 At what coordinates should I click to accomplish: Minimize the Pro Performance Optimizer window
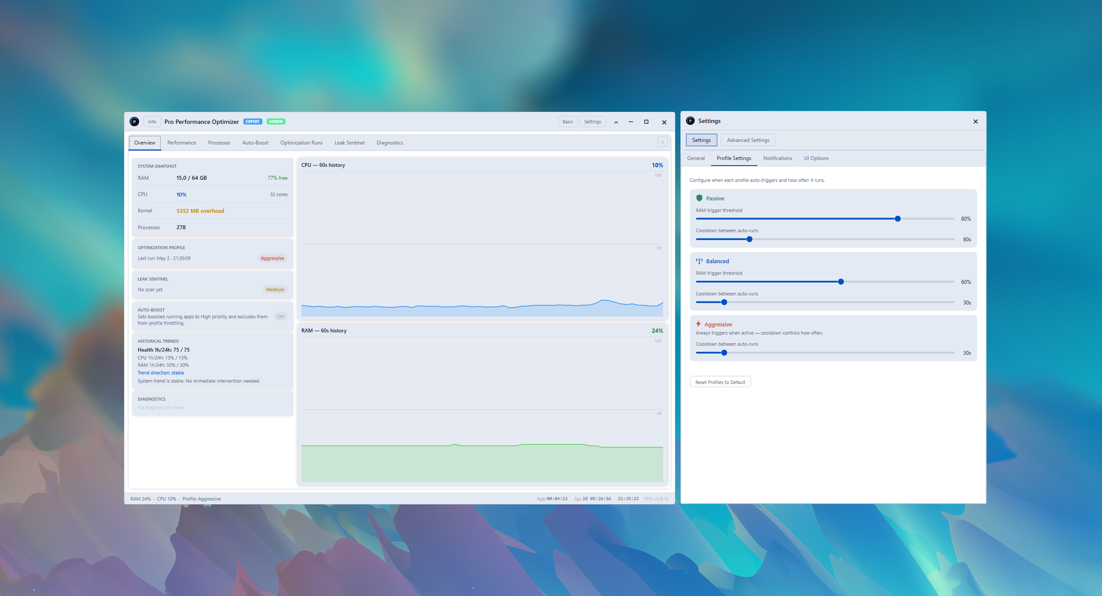tap(631, 122)
